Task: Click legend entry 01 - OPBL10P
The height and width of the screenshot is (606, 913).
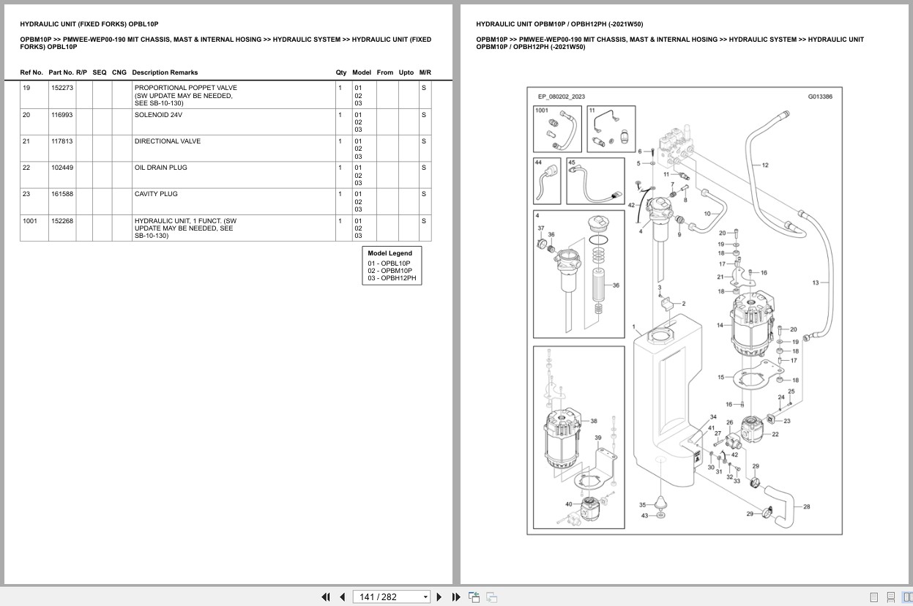Action: tap(389, 263)
